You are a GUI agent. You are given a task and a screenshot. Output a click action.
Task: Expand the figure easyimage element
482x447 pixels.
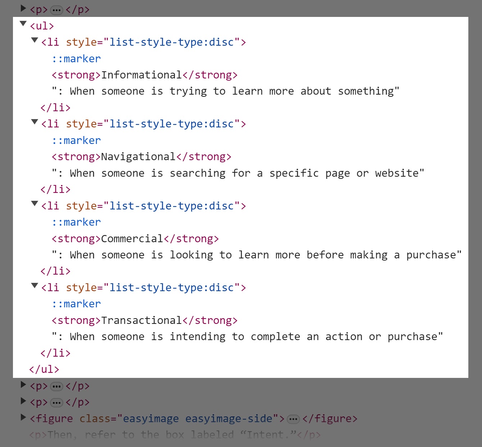click(x=23, y=417)
